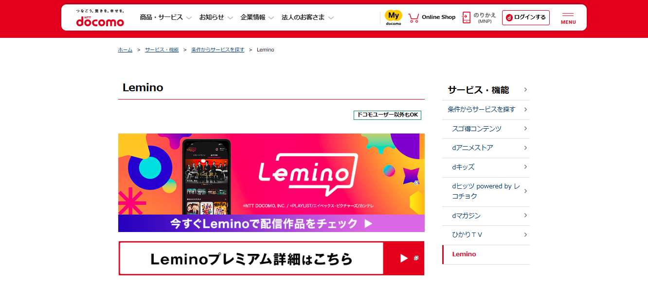The image size is (648, 283).
Task: Click 今すぐLeminoで配信作品をチェック bar
Action: click(271, 223)
